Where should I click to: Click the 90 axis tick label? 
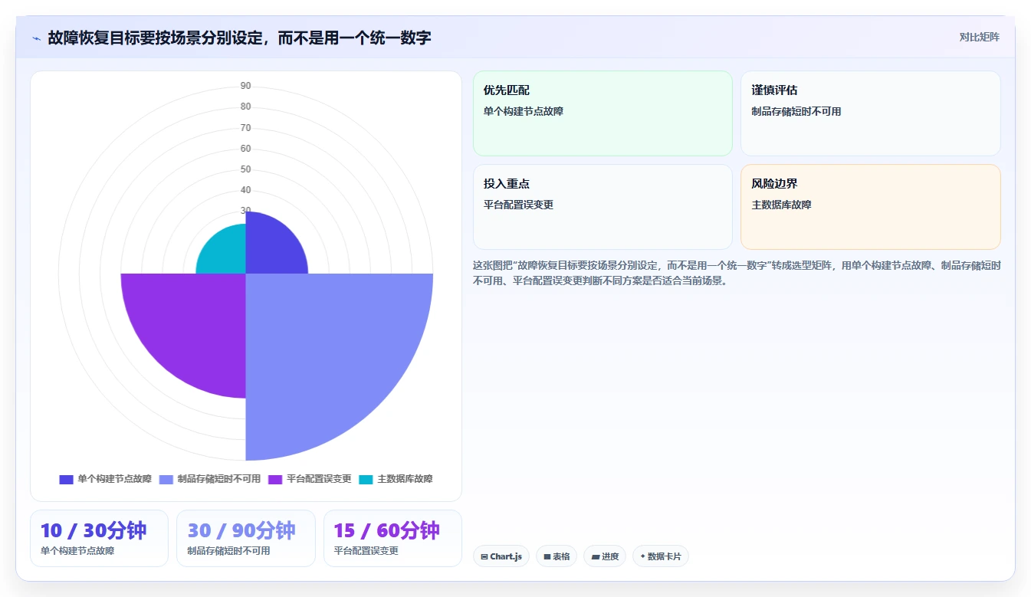pos(245,86)
